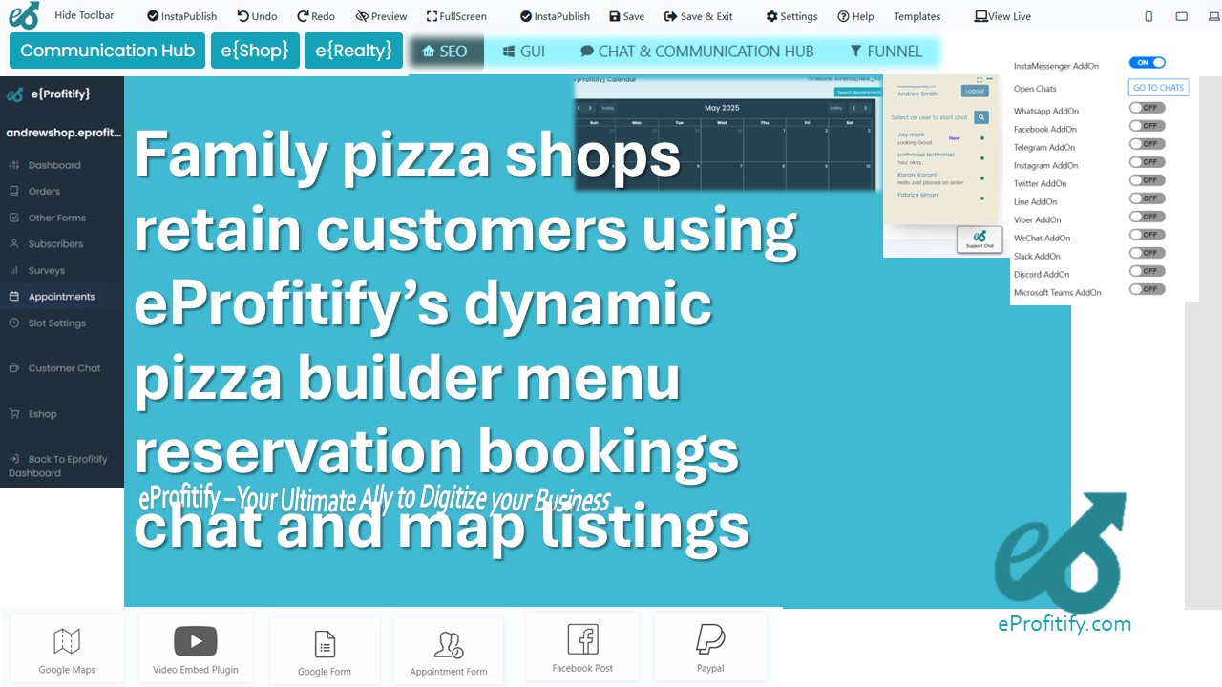Click the GO TO CHATS button

click(x=1158, y=88)
